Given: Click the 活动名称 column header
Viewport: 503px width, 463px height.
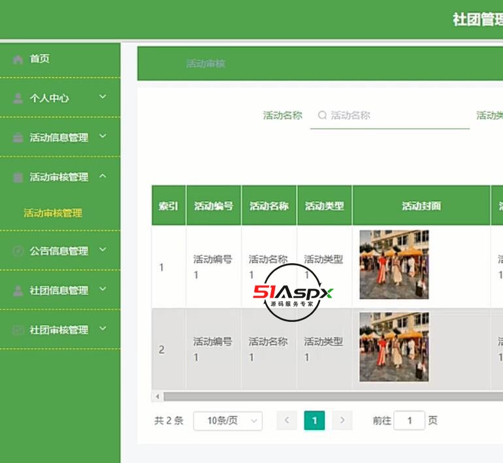Looking at the screenshot, I should click(269, 206).
